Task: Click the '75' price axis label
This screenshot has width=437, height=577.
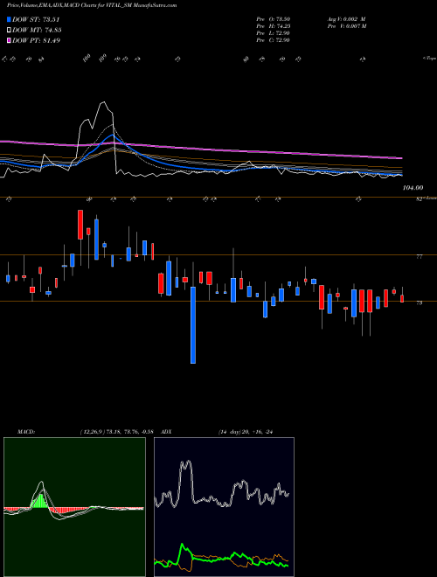Action: click(420, 302)
